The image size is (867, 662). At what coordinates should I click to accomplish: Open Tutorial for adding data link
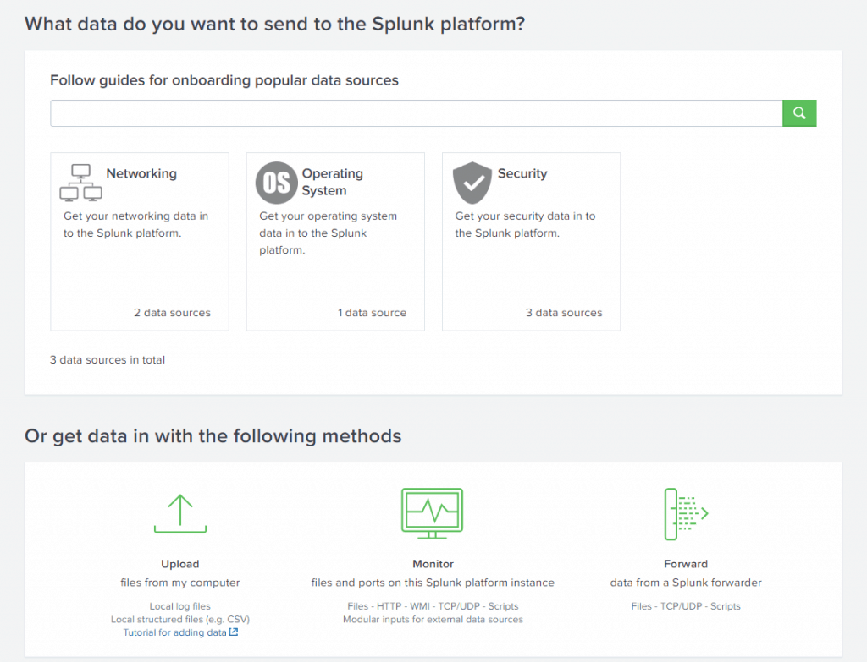pos(174,632)
